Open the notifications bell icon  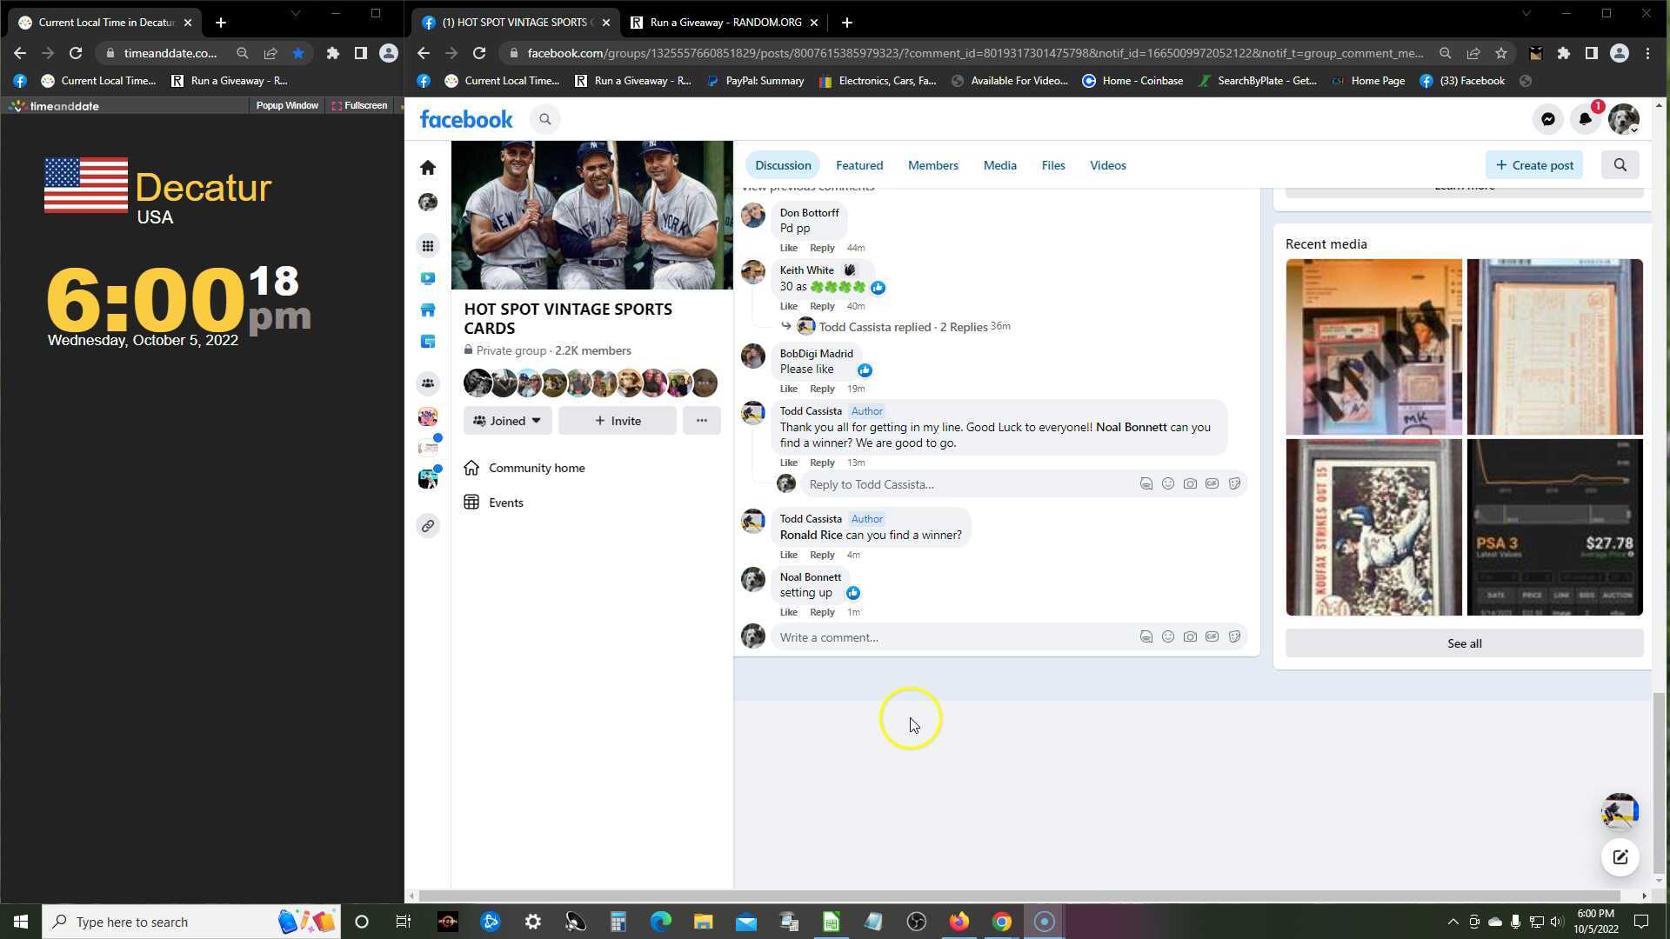(1585, 119)
